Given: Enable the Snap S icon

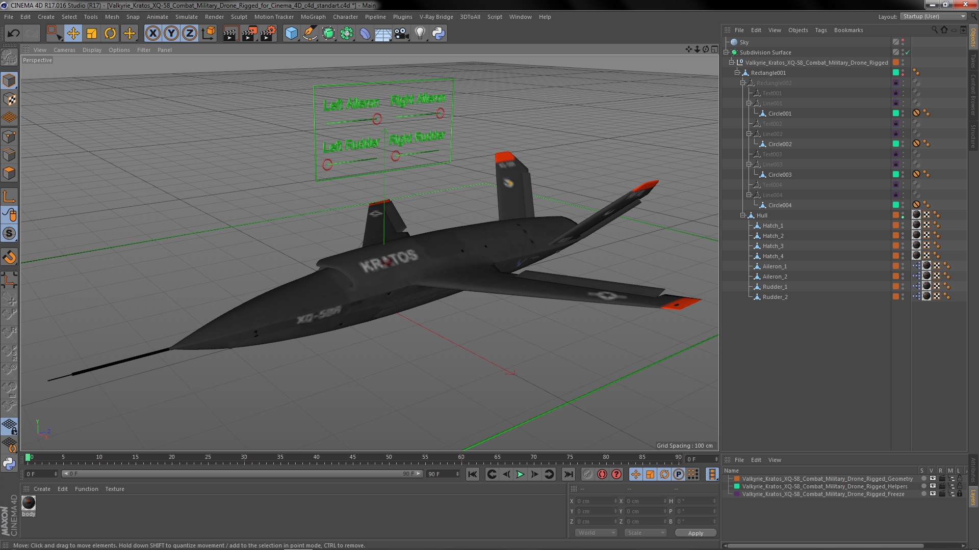Looking at the screenshot, I should click(9, 234).
